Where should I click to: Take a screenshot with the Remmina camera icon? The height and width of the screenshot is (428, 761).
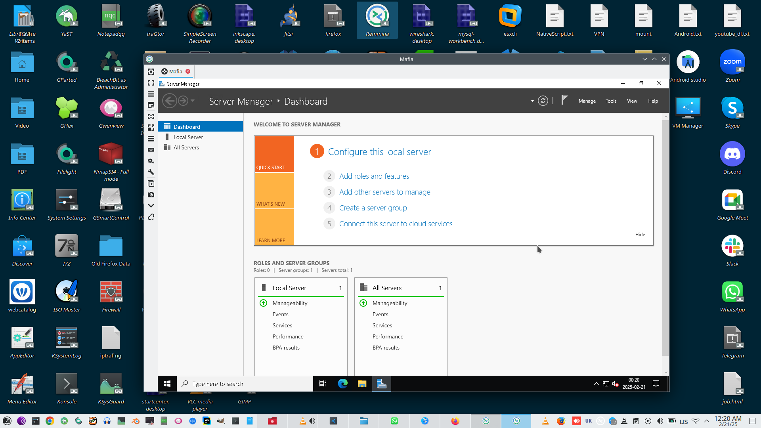pyautogui.click(x=151, y=195)
